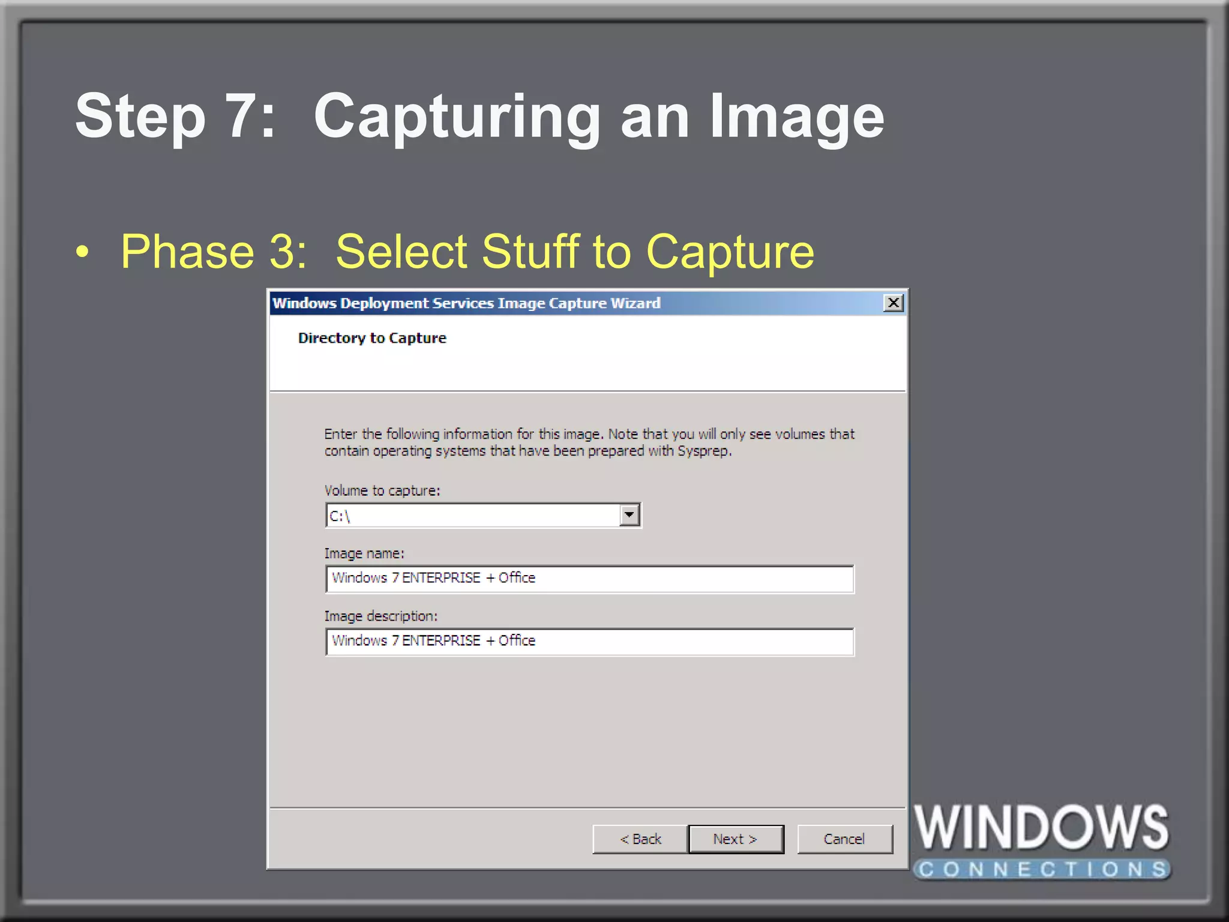The image size is (1229, 922).
Task: Cancel the capture wizard
Action: (844, 839)
